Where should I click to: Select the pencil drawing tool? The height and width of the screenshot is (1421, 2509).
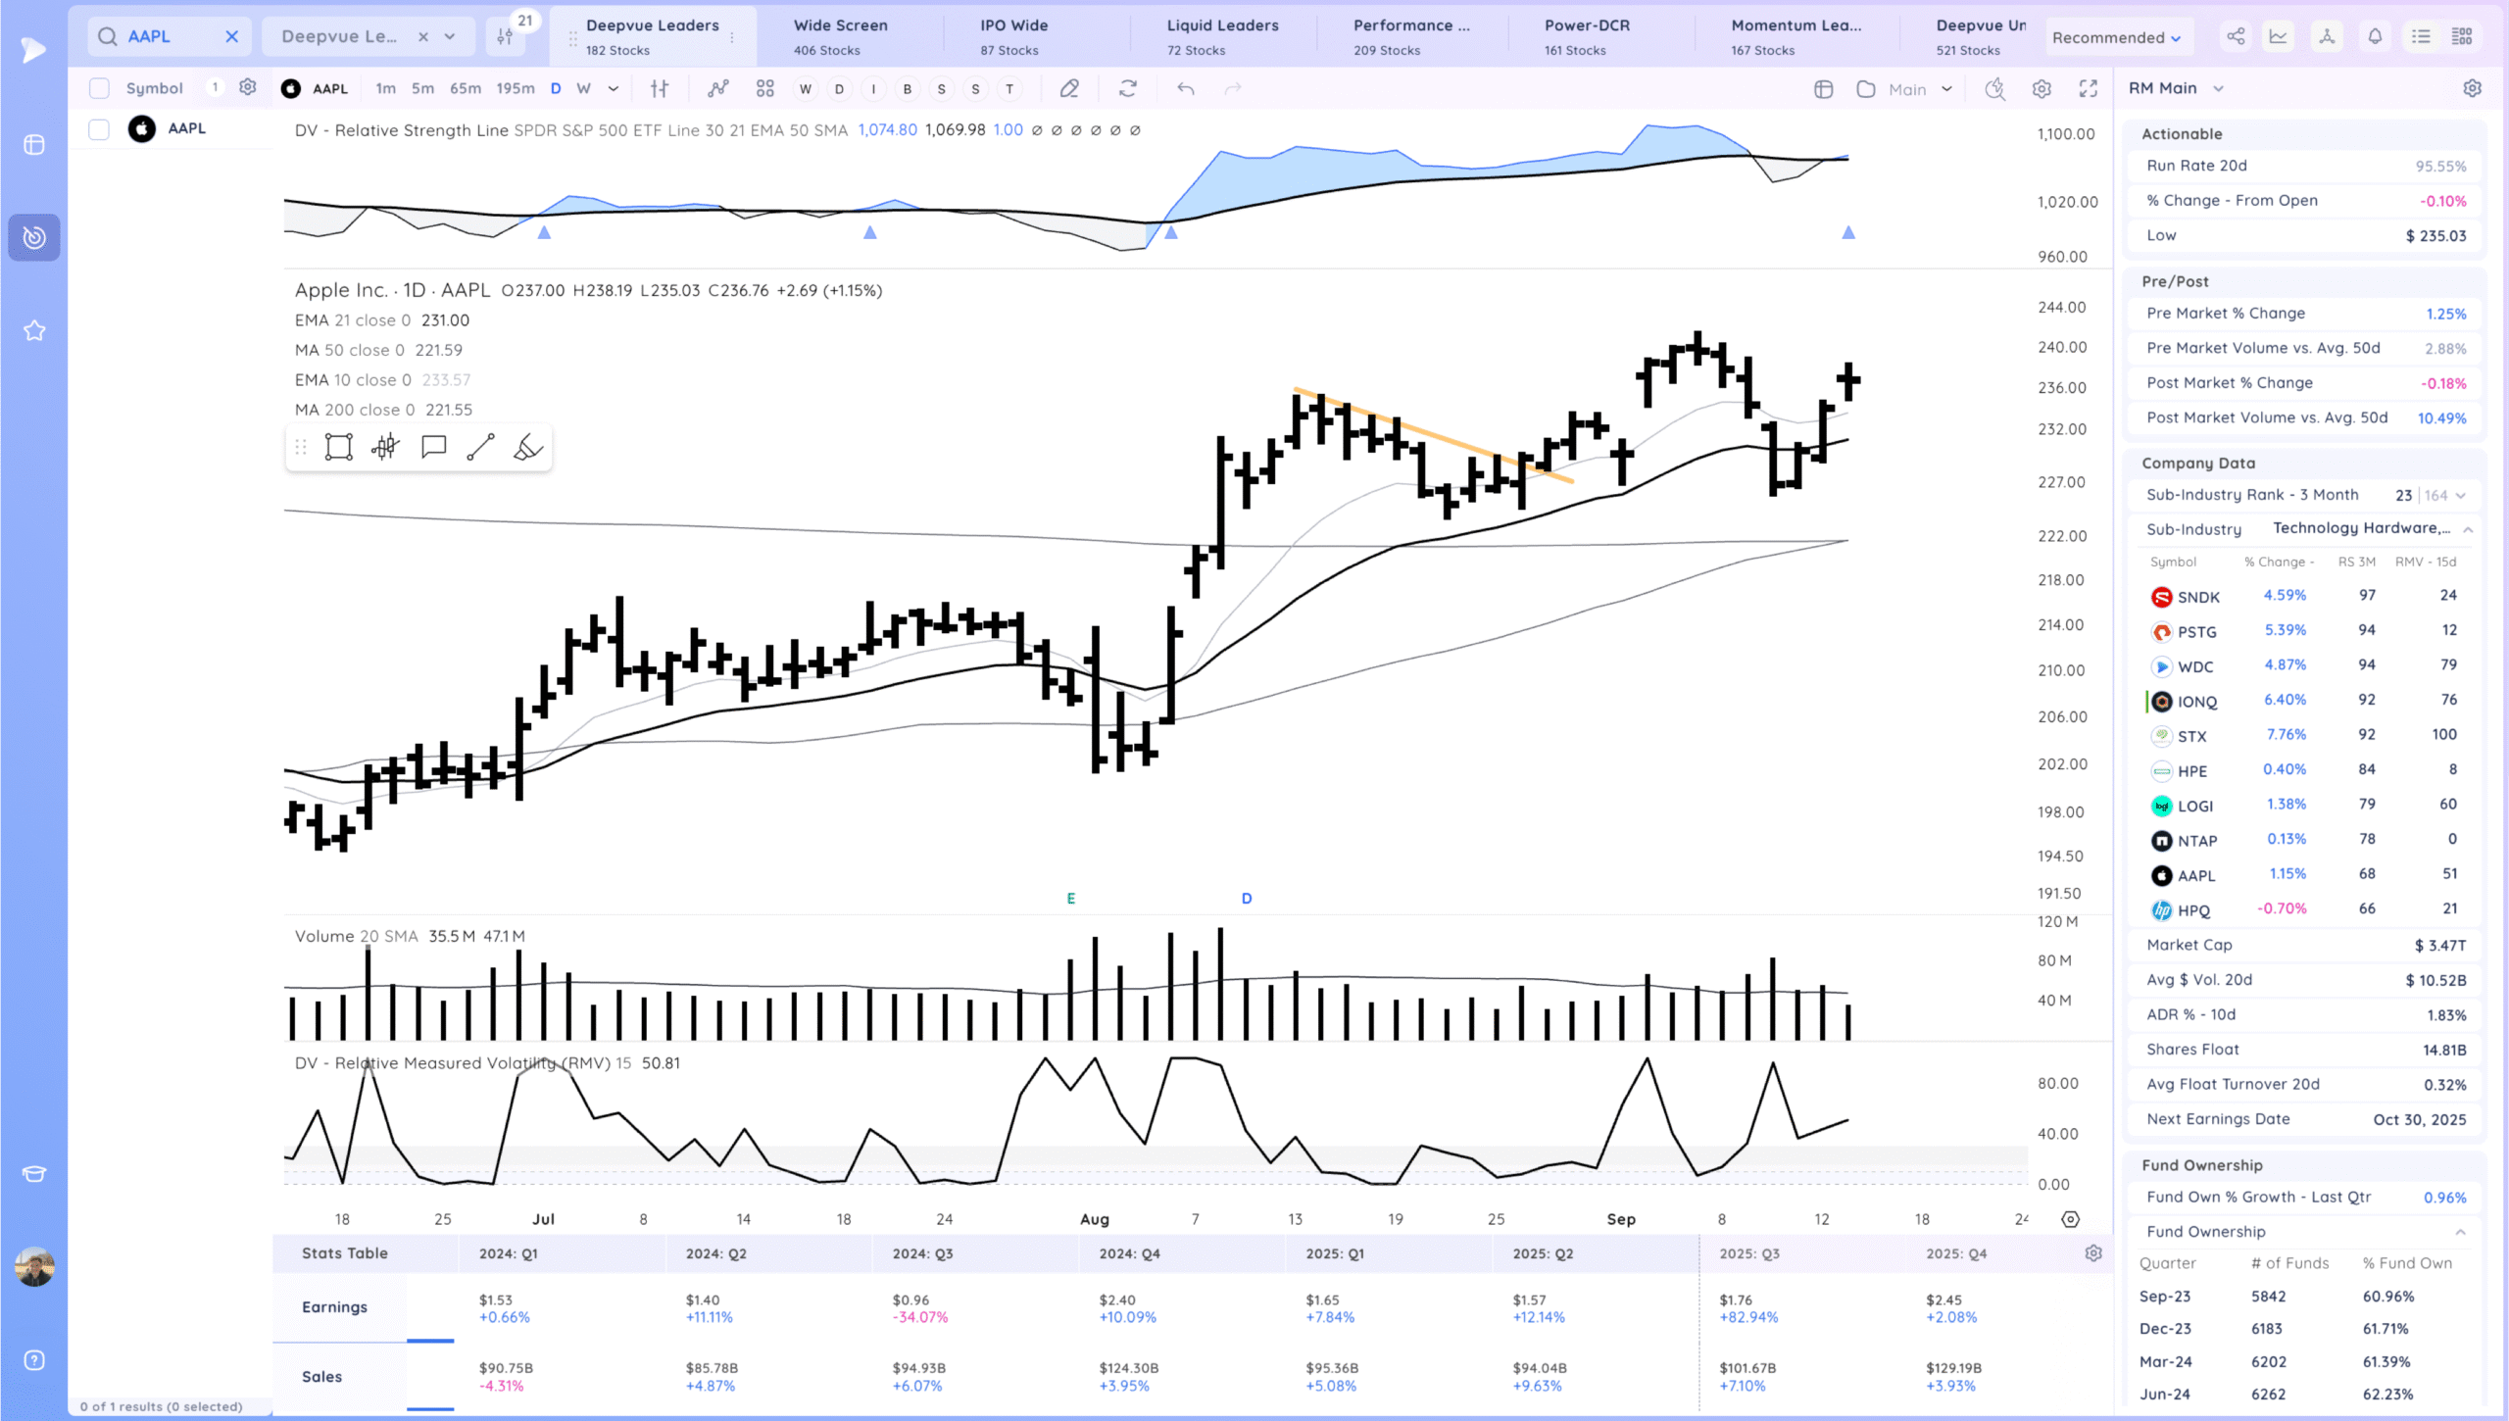[x=1069, y=88]
